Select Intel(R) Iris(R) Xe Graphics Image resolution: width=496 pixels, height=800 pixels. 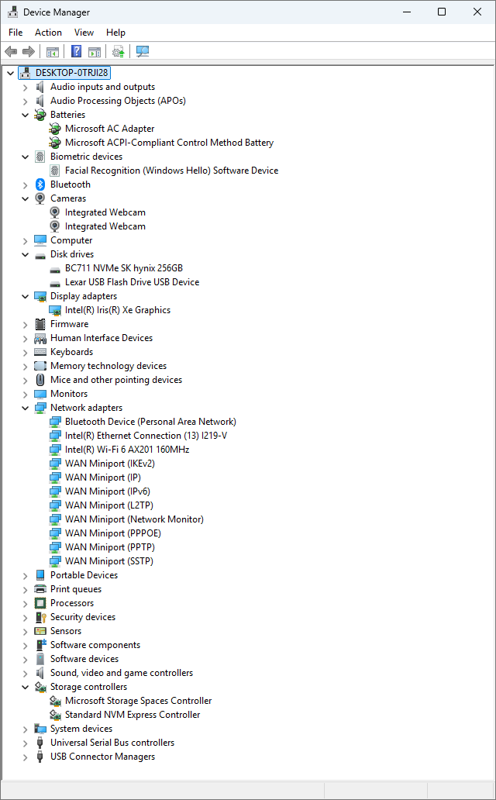[x=118, y=310]
